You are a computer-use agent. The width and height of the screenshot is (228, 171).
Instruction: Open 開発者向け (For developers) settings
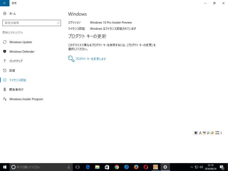(x=16, y=90)
